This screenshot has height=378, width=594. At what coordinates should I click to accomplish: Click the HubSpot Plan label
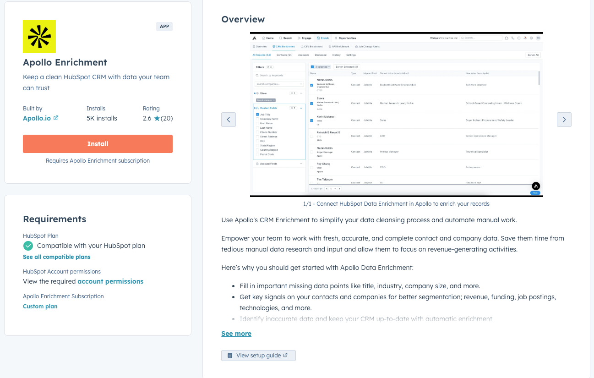(41, 236)
